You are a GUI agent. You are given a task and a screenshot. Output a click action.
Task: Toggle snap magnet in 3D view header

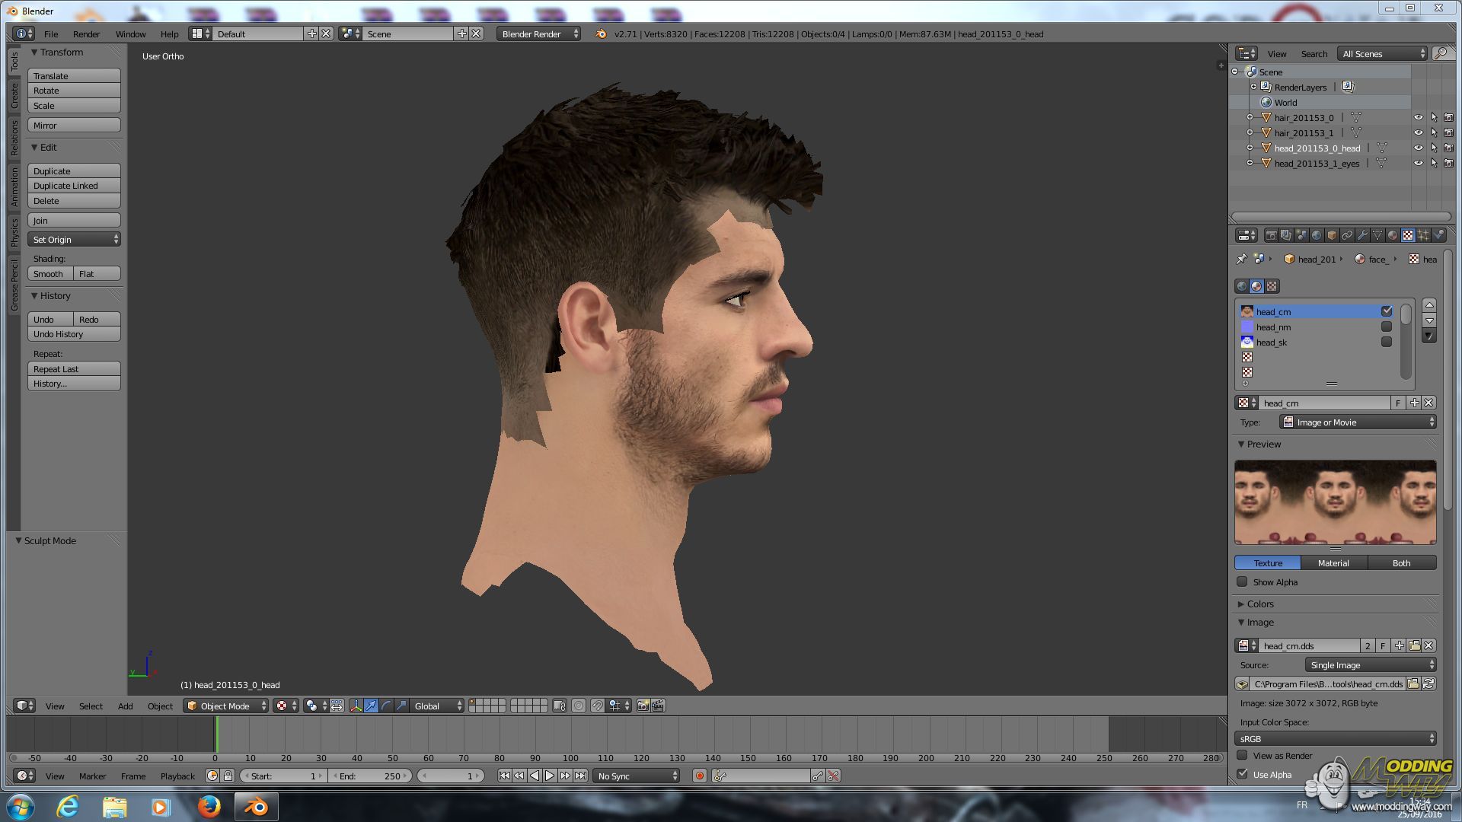tap(597, 706)
